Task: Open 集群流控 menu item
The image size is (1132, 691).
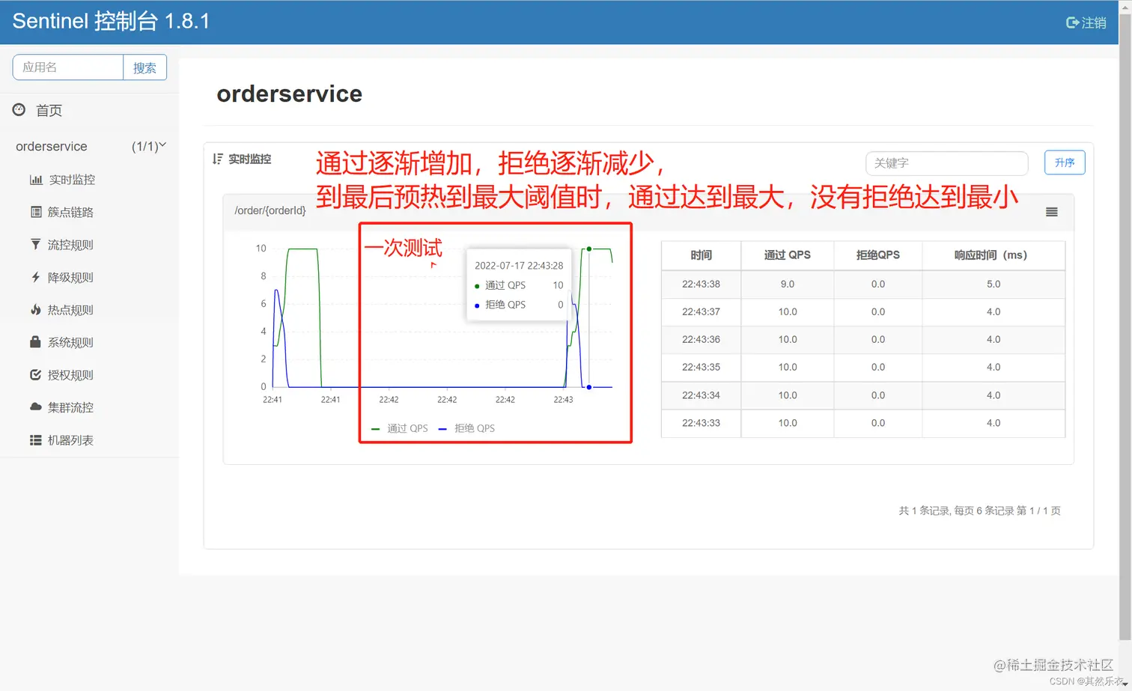Action: 70,407
